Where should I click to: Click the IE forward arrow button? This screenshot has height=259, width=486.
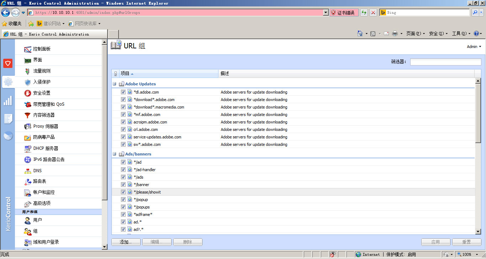point(15,12)
